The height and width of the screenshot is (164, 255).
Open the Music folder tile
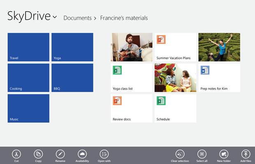[x=28, y=108]
